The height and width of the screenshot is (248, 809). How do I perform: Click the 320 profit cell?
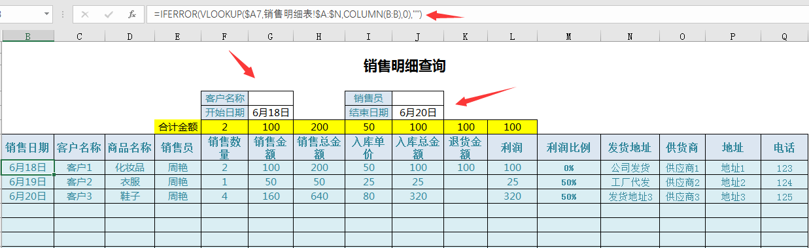(x=512, y=196)
